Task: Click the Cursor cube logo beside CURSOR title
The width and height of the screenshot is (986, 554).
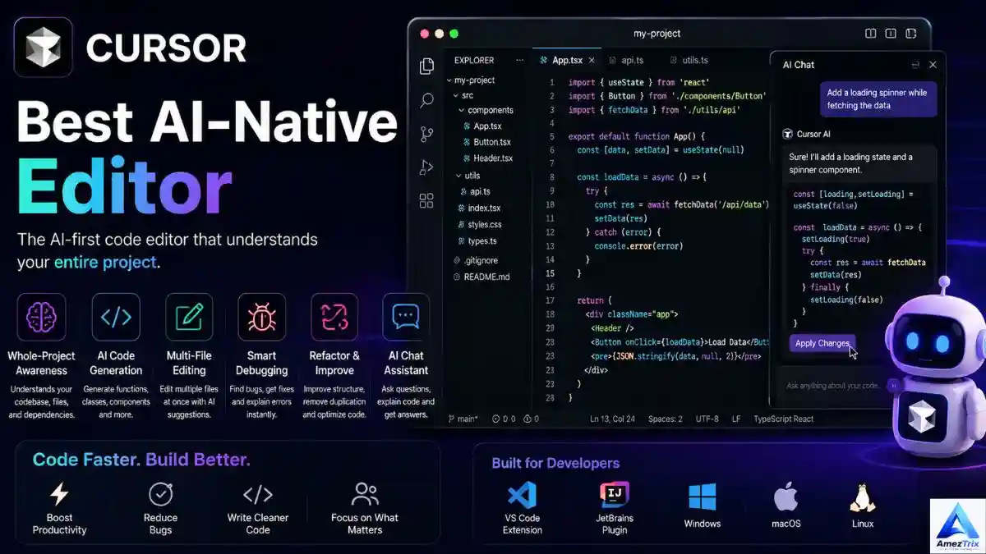Action: coord(43,47)
